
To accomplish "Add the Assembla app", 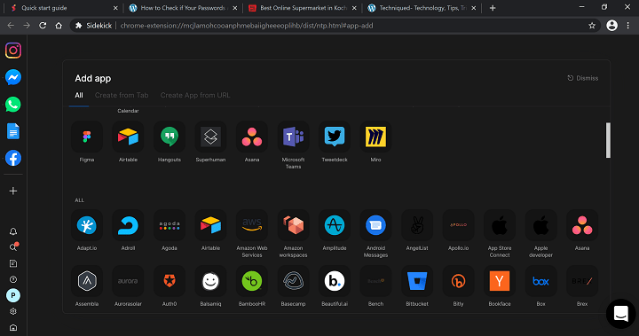I will [87, 281].
